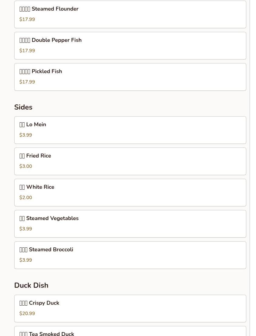Choose the Pickled Fish dish
The image size is (256, 336).
point(130,77)
